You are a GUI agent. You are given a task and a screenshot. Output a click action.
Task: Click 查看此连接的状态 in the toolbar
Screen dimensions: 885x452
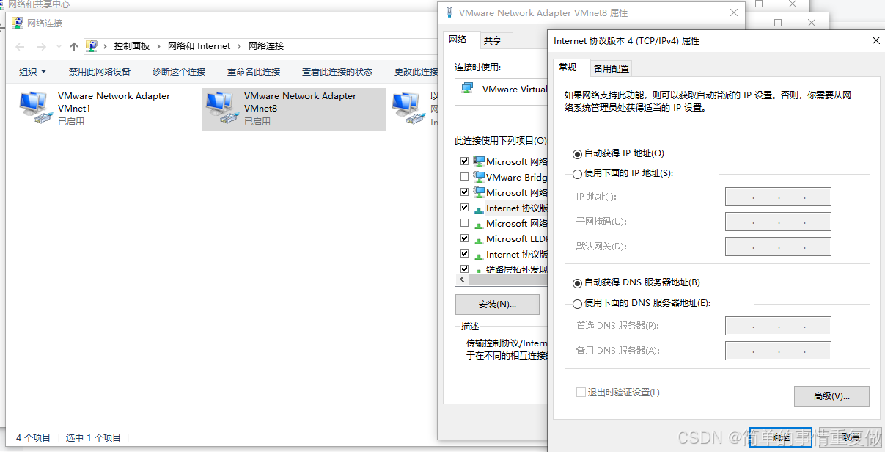click(337, 72)
